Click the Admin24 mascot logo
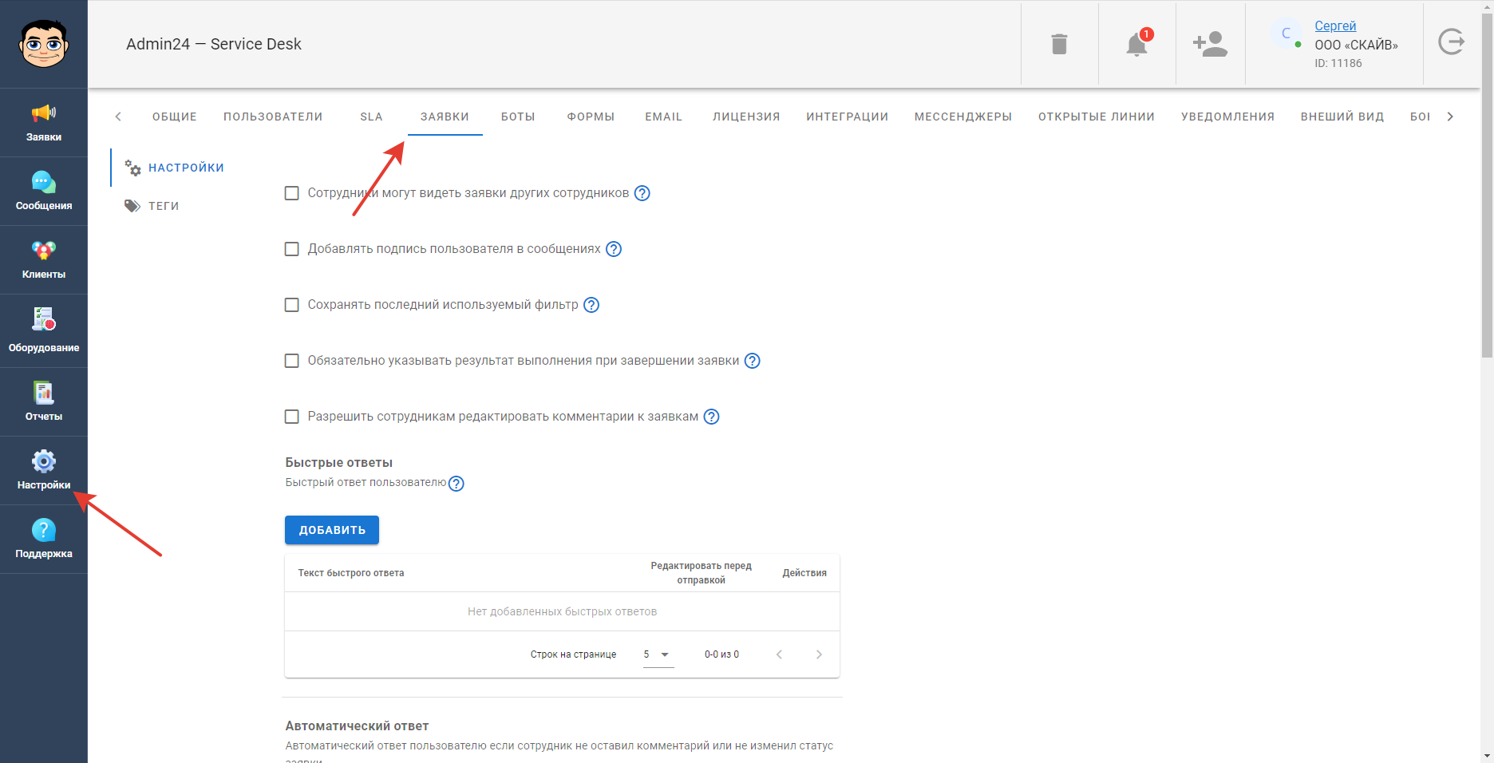Screen dimensions: 1494x763 click(x=44, y=44)
